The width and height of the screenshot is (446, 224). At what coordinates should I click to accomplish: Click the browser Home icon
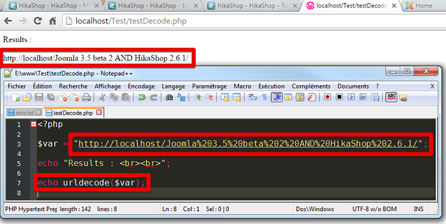coord(52,21)
